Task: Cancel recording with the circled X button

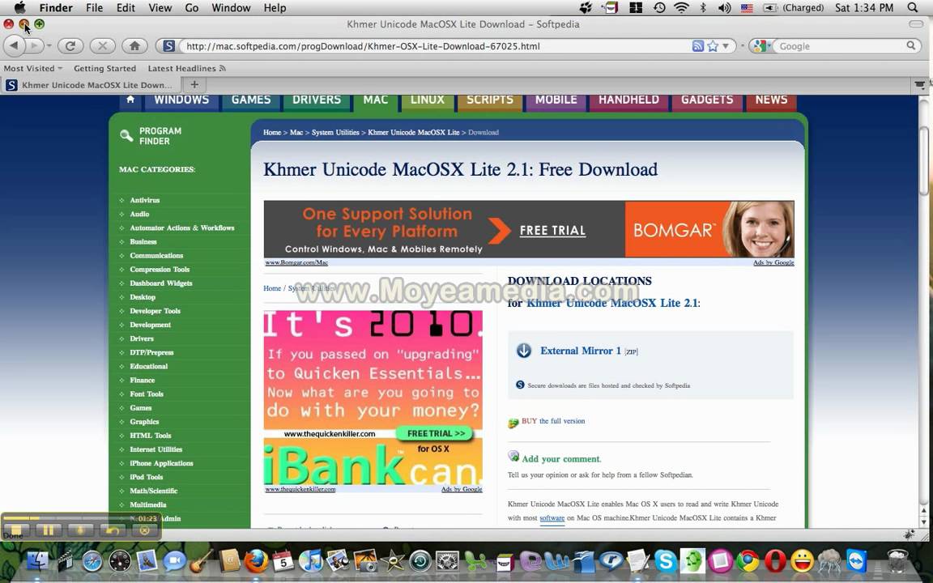Action: coord(145,530)
